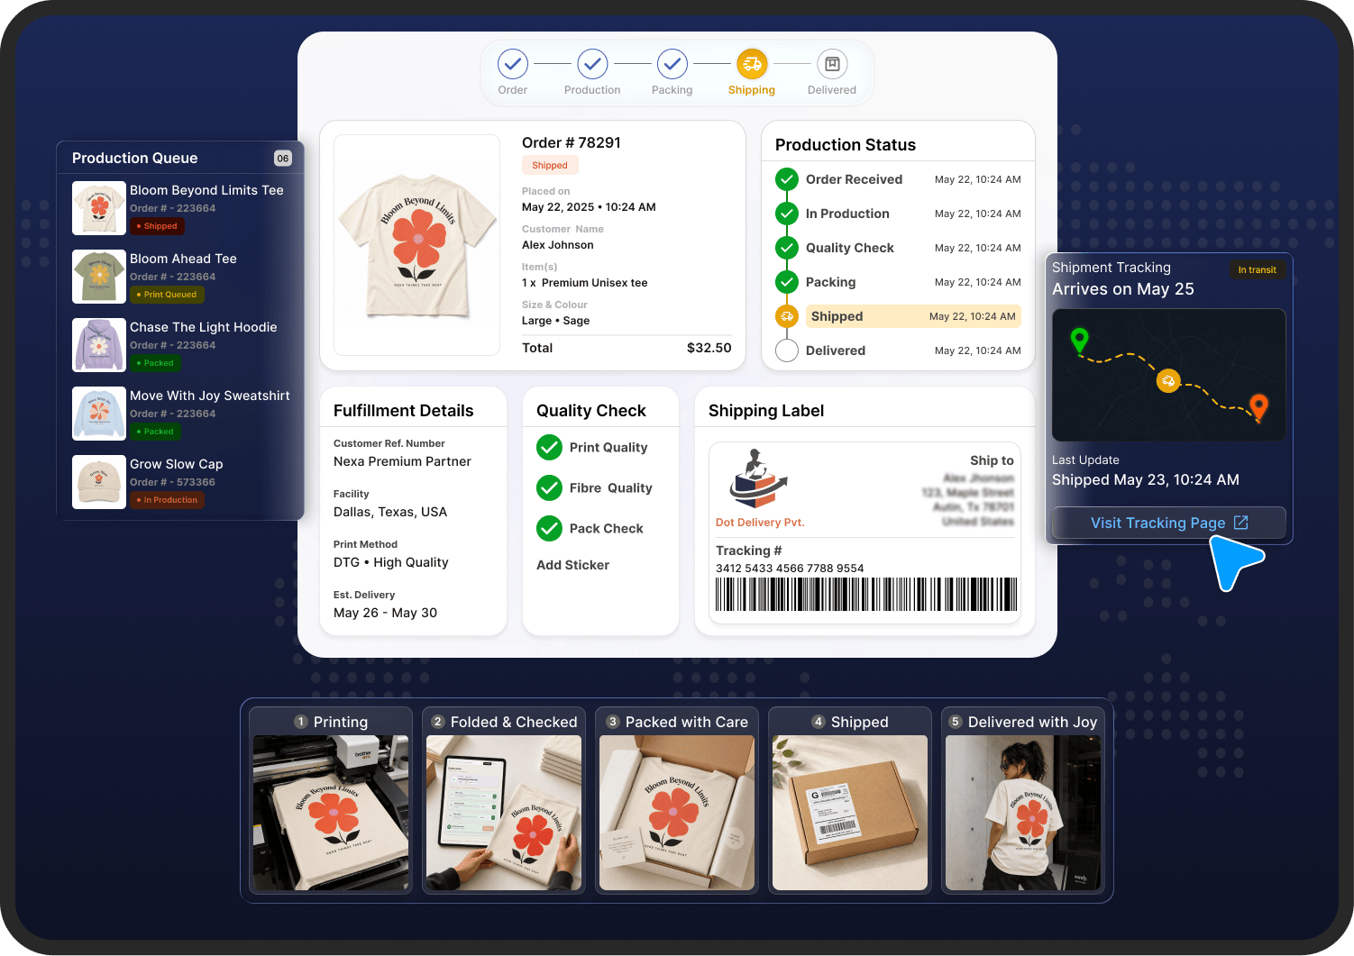Image resolution: width=1354 pixels, height=956 pixels.
Task: Click the green check next to Pack Check
Action: pos(549,528)
